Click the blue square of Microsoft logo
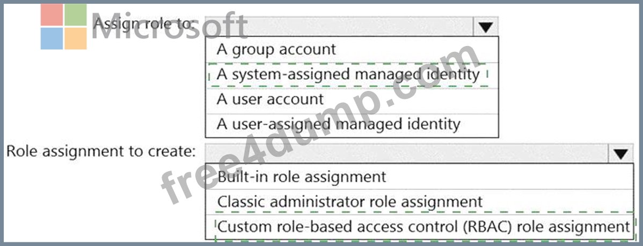Image resolution: width=643 pixels, height=246 pixels. pyautogui.click(x=52, y=39)
